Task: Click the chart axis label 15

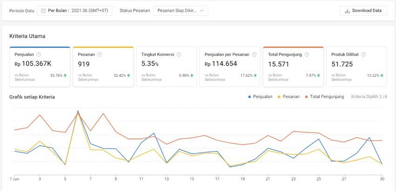Action: coord(192,179)
